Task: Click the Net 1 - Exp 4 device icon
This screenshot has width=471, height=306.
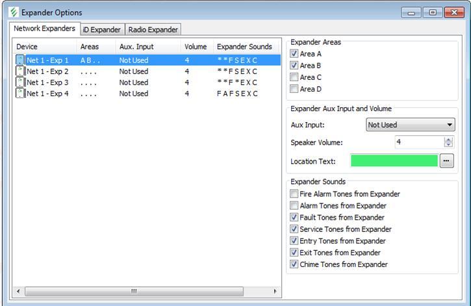Action: coord(19,94)
